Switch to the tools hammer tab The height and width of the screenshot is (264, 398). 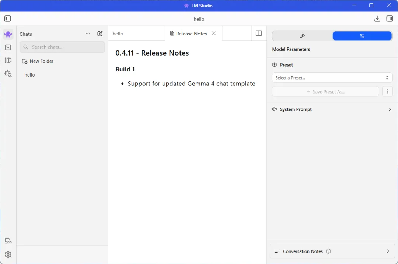pos(302,36)
